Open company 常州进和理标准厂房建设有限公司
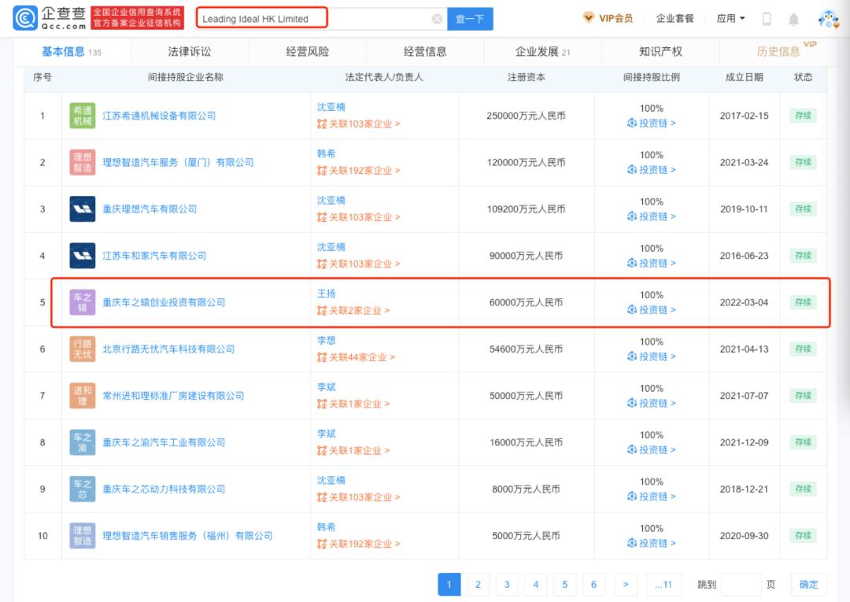850x602 pixels. (173, 396)
